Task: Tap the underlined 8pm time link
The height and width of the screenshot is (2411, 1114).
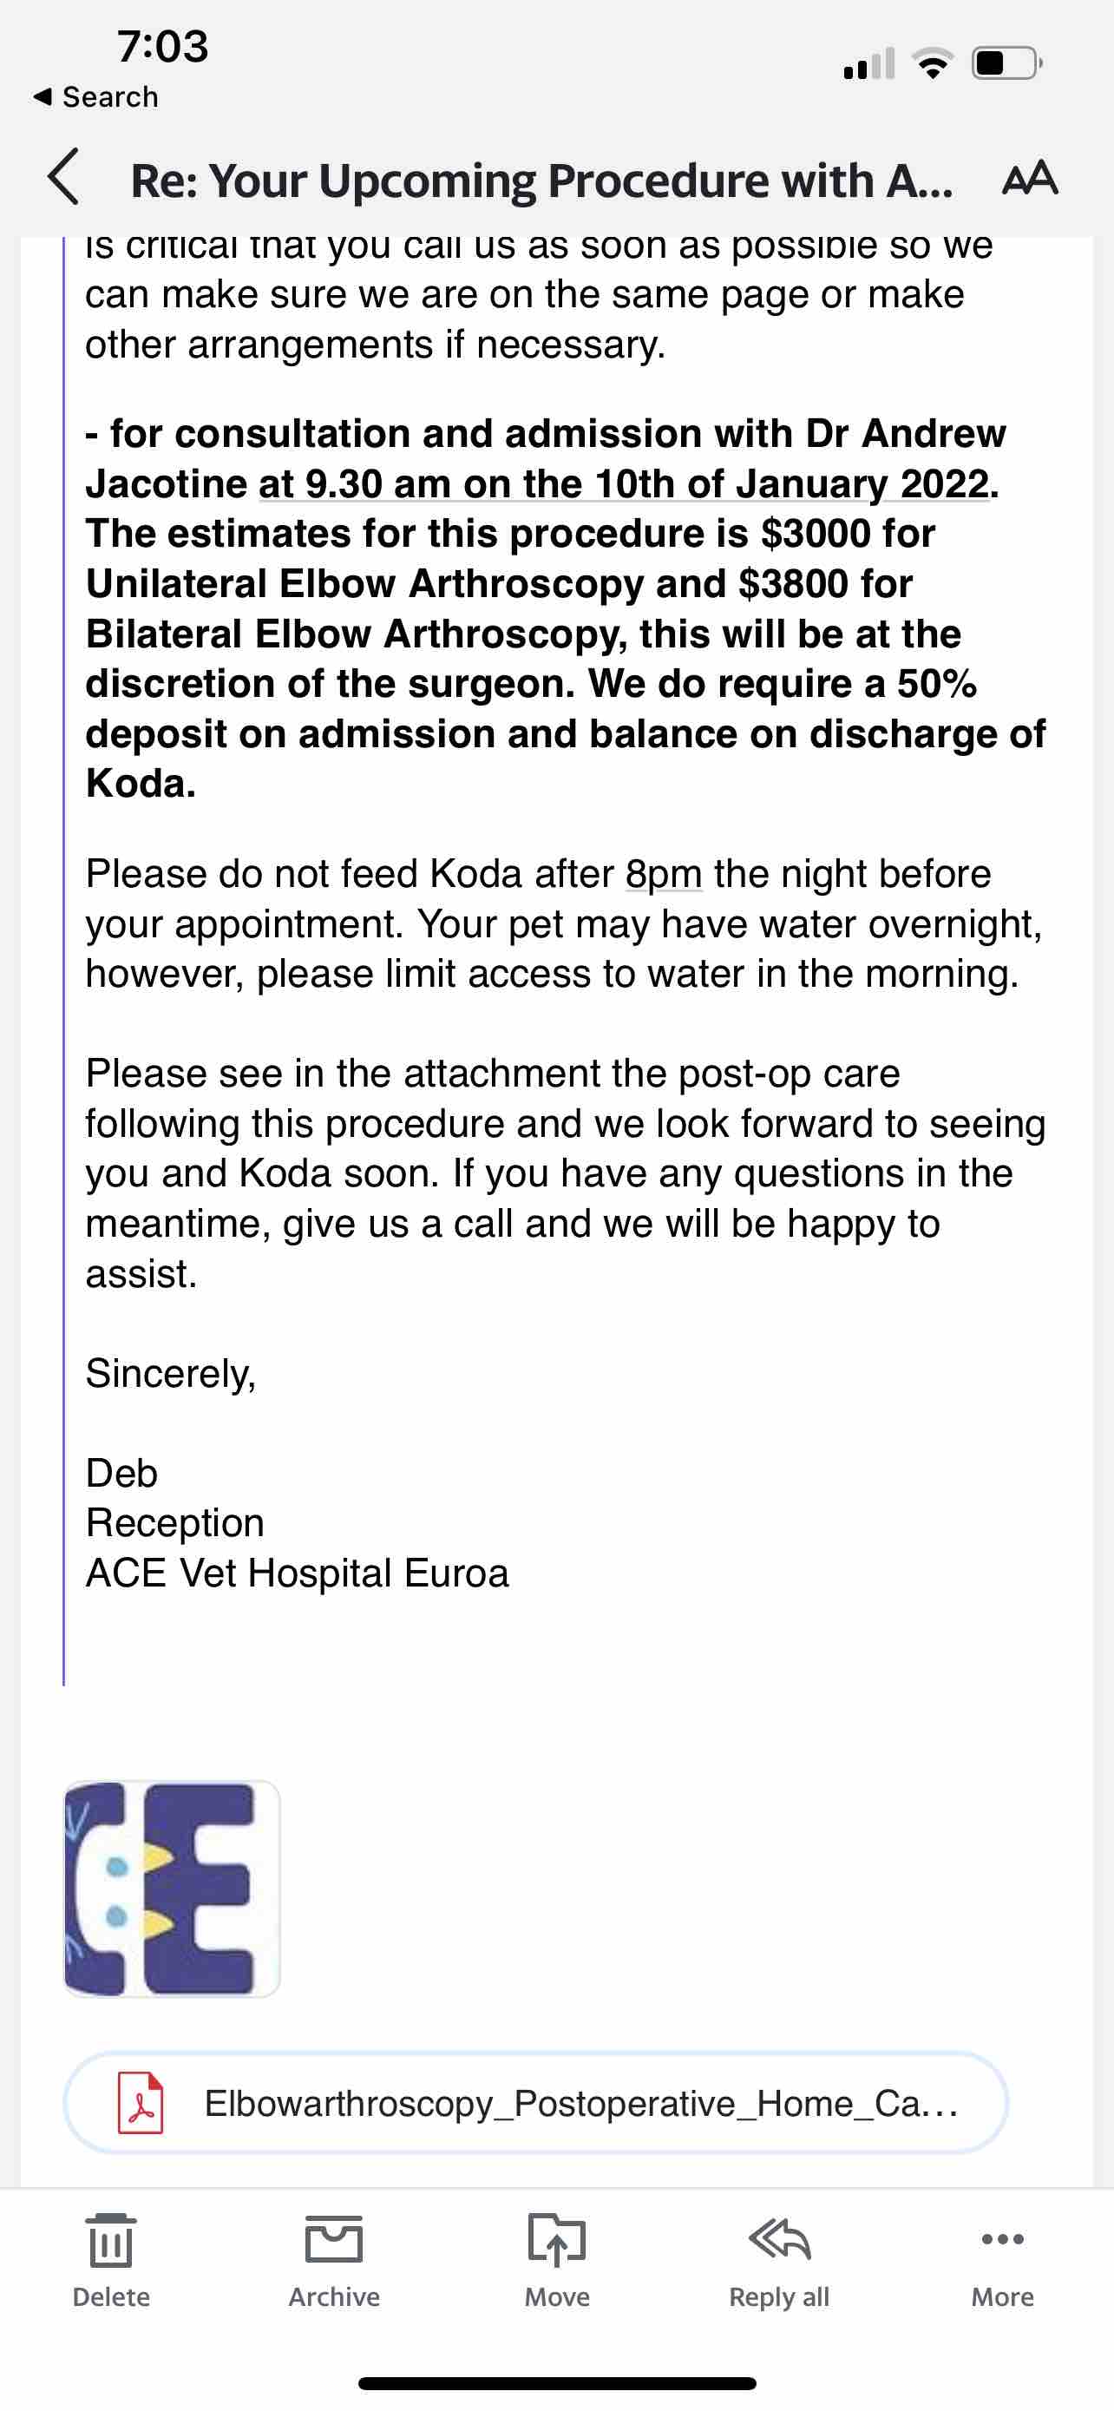Action: click(663, 874)
